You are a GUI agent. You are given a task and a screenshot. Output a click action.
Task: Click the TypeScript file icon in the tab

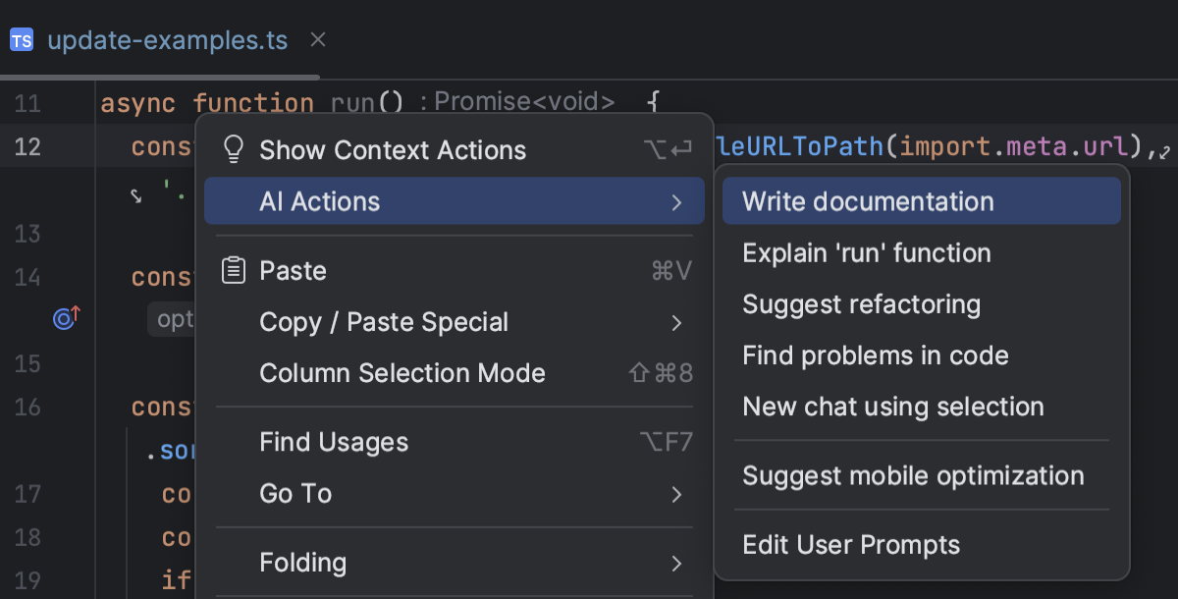click(x=21, y=39)
